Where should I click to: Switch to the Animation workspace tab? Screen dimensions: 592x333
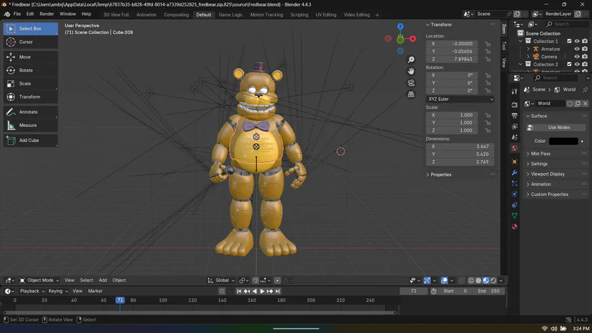[x=147, y=14]
